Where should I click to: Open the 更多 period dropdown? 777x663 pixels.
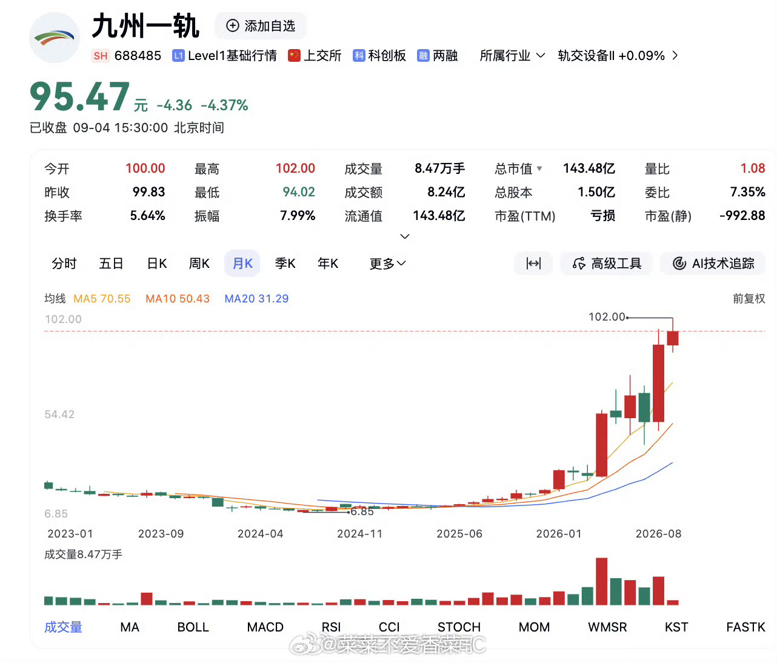click(x=388, y=264)
